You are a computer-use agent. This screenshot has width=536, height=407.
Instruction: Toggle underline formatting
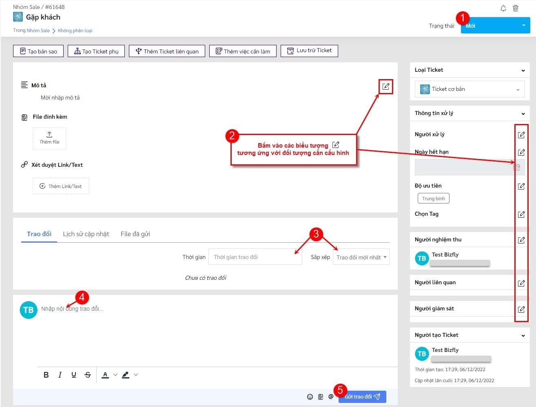click(74, 375)
